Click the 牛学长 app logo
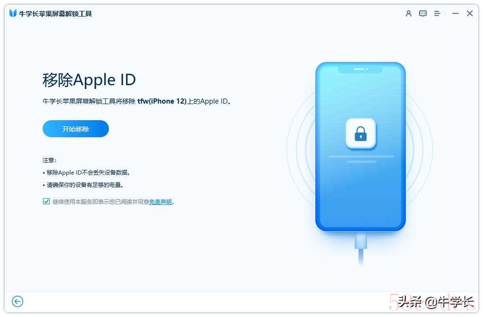 tap(13, 14)
